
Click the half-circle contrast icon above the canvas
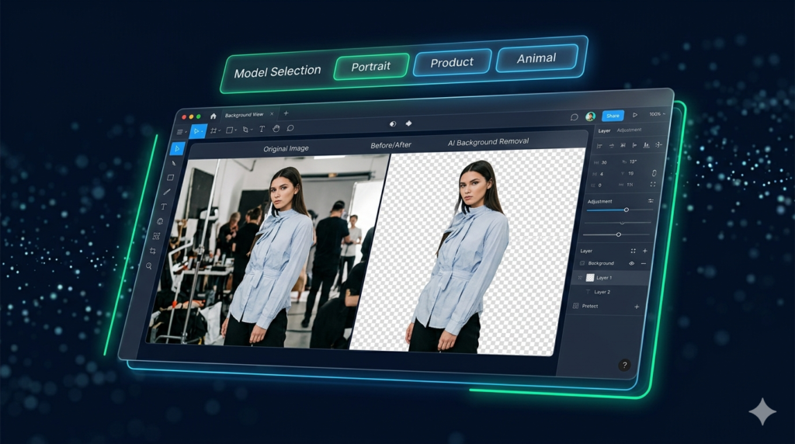pos(392,123)
